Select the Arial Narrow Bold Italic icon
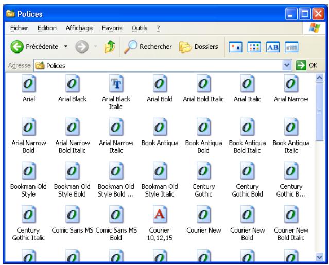 (x=73, y=127)
